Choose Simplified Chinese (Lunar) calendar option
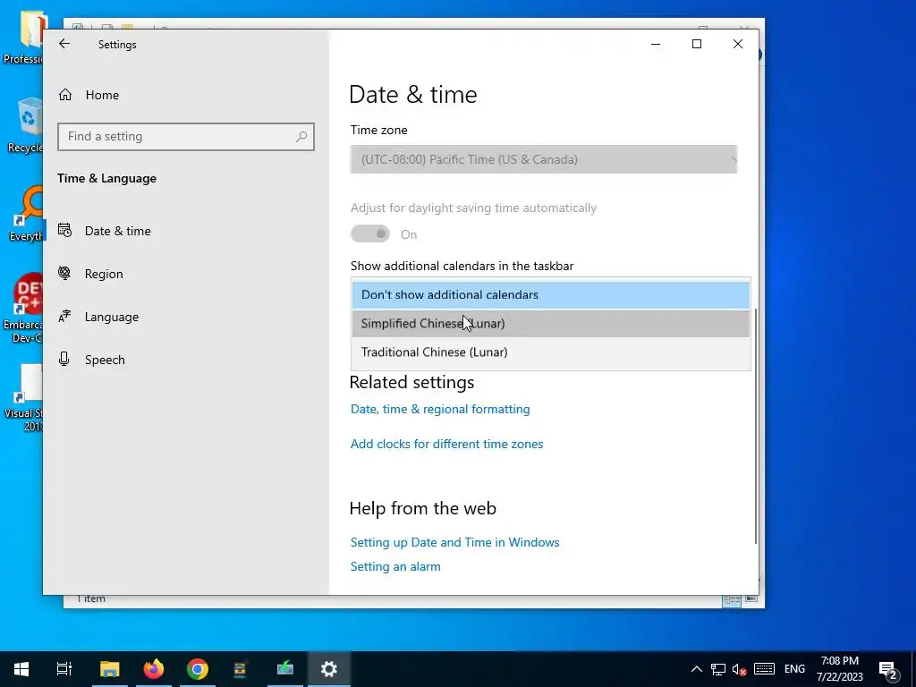The width and height of the screenshot is (916, 687). tap(550, 323)
